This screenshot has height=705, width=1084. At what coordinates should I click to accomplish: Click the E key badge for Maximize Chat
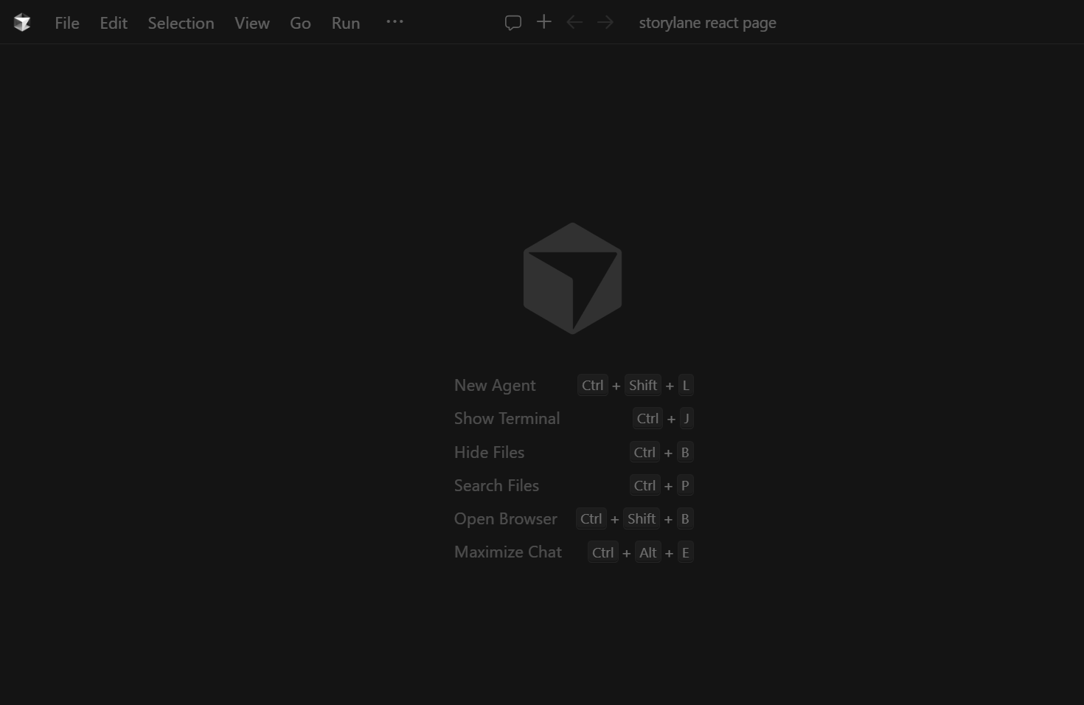[686, 553]
